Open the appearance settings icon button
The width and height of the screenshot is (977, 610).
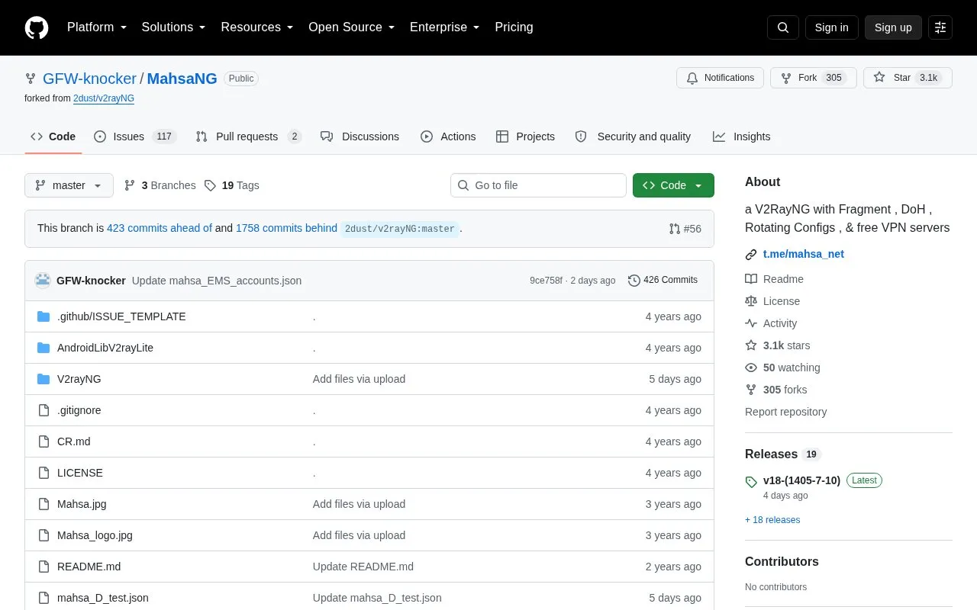coord(940,27)
